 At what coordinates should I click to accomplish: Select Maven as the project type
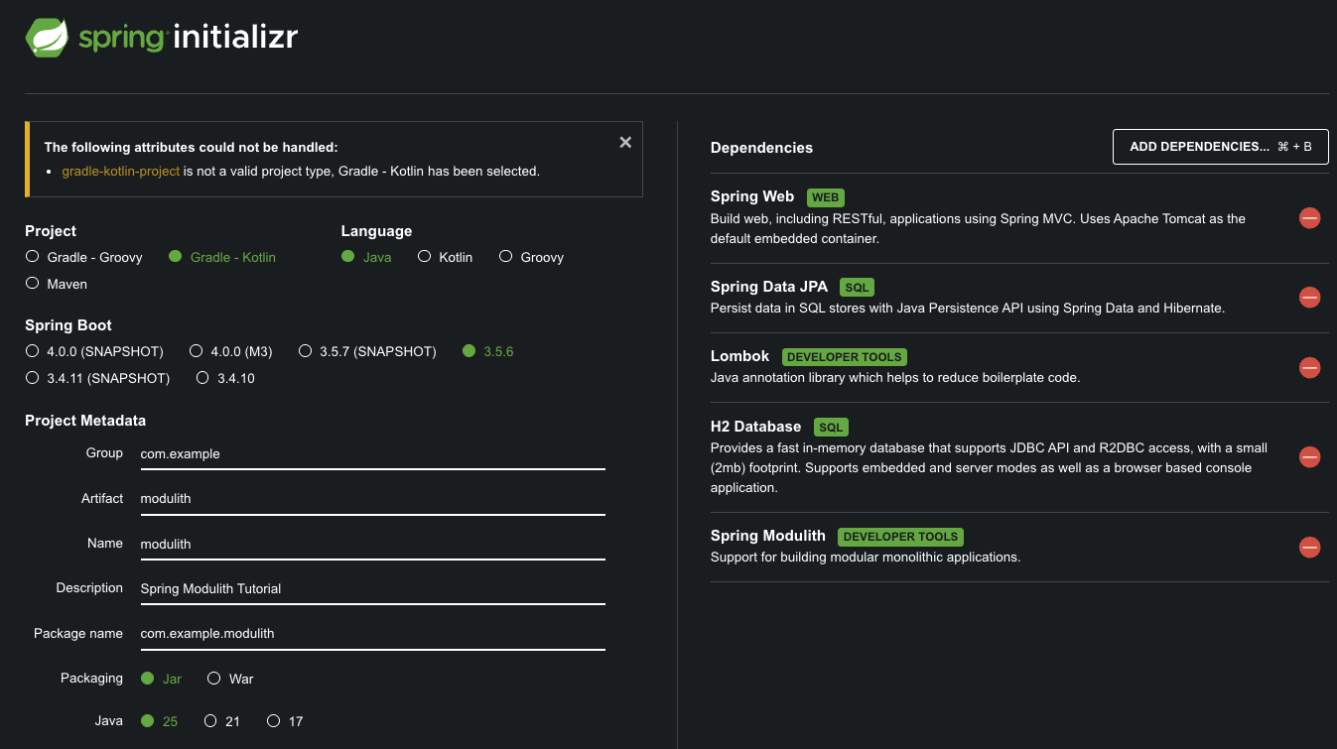[33, 284]
